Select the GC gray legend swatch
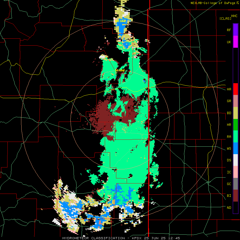Viewport: 240px width, 240px height. [235, 184]
